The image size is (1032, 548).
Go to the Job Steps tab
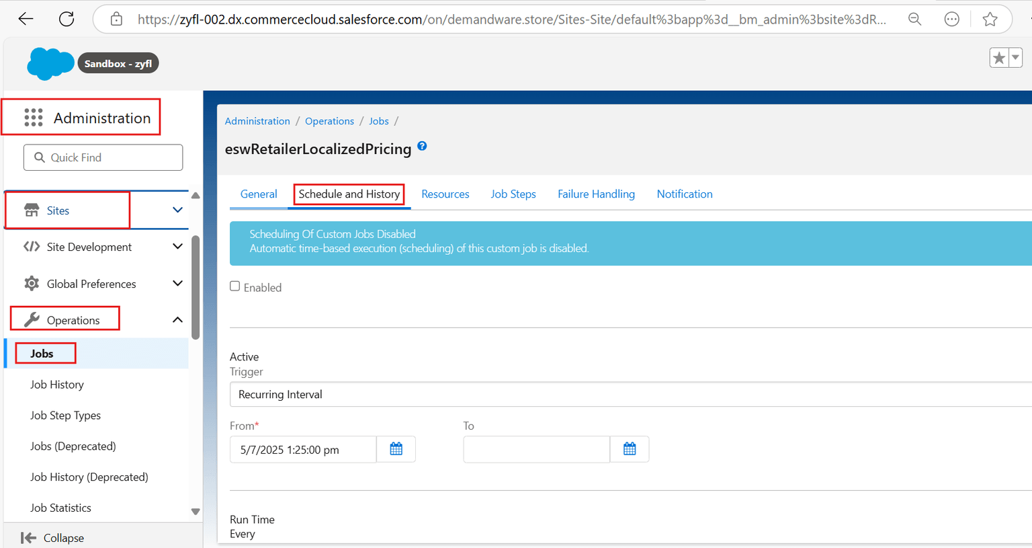513,194
